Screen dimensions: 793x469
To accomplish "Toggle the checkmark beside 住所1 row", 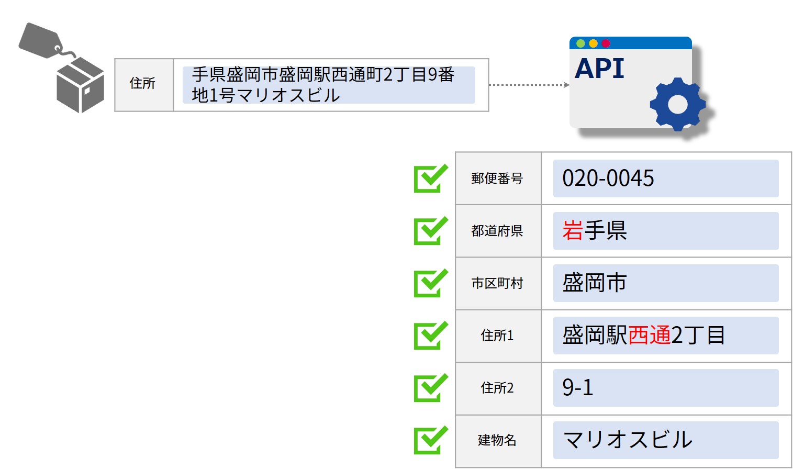I will click(431, 335).
